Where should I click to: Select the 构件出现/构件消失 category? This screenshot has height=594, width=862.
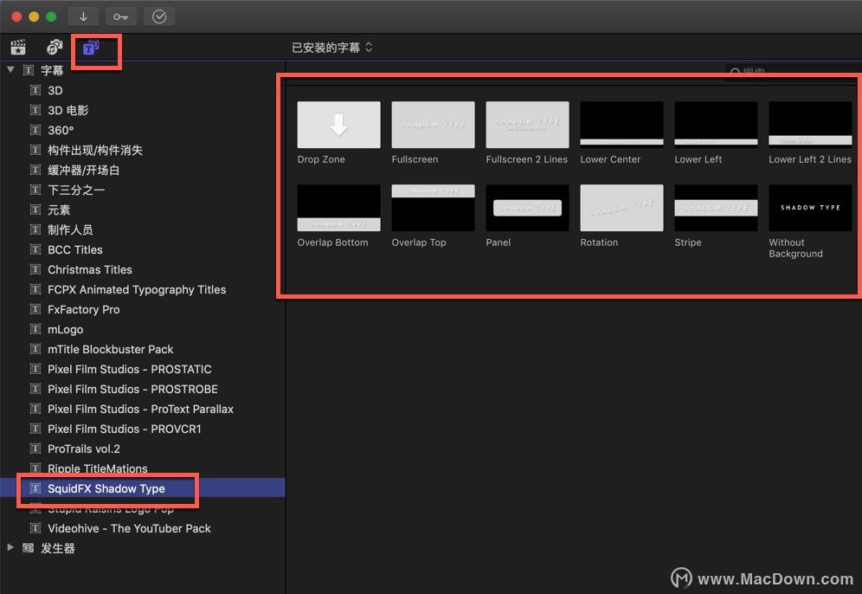(143, 150)
